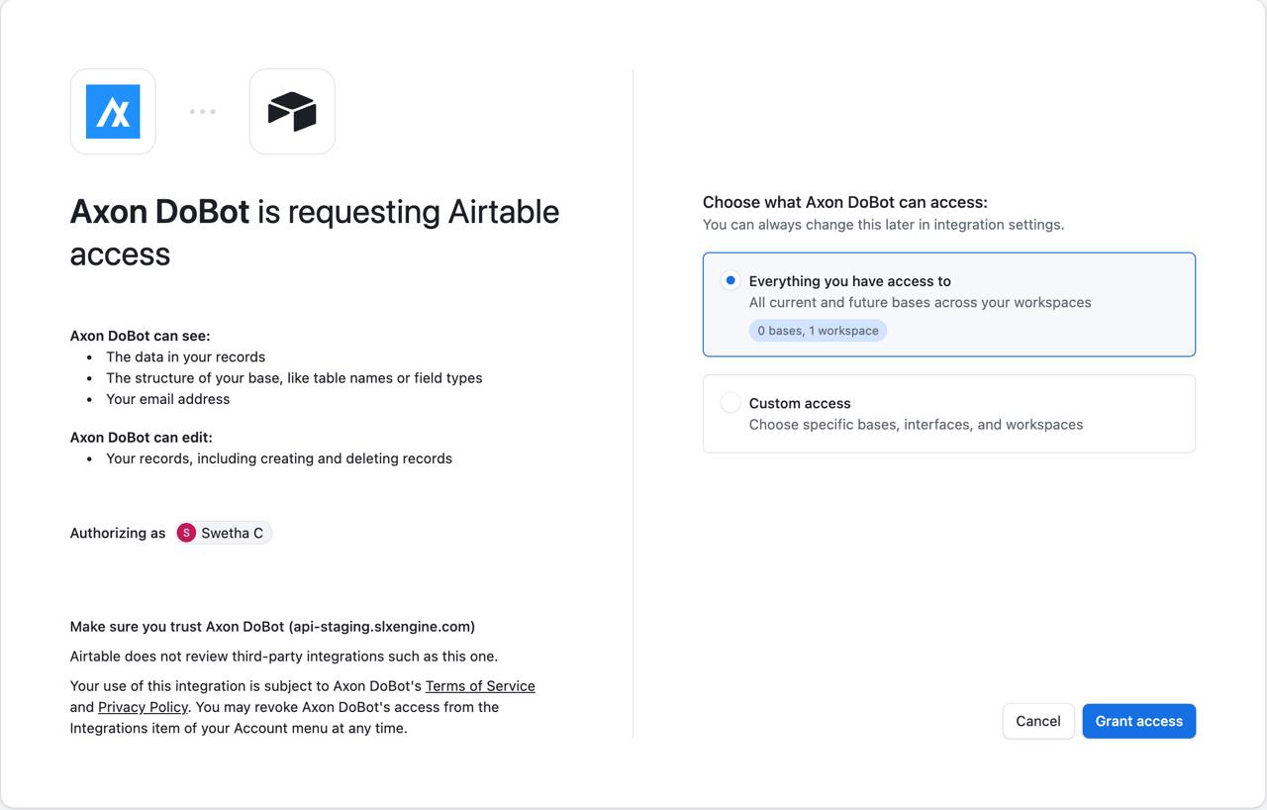Click the Axon DoBot app logo
This screenshot has height=810, width=1267.
tap(113, 112)
